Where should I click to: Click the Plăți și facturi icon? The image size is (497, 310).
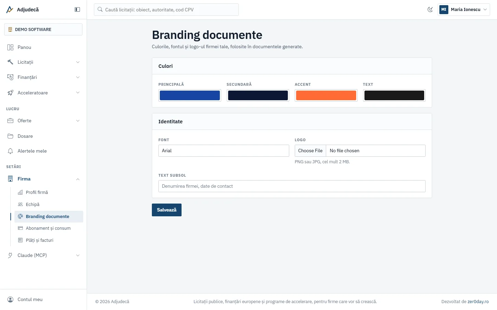pyautogui.click(x=20, y=240)
